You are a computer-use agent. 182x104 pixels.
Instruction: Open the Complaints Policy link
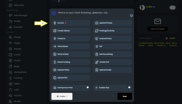coord(146,43)
